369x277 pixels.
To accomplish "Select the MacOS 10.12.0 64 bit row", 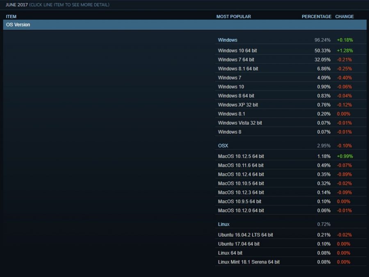I will (291, 211).
